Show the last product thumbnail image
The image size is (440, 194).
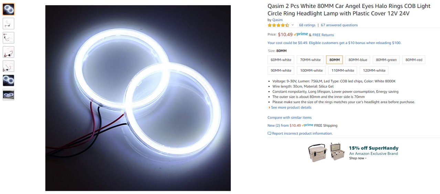coord(8,95)
